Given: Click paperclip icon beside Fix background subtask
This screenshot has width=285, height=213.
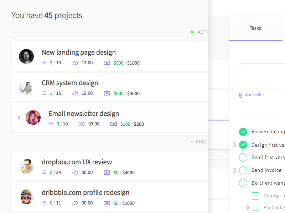Looking at the screenshot, I should point(247,207).
